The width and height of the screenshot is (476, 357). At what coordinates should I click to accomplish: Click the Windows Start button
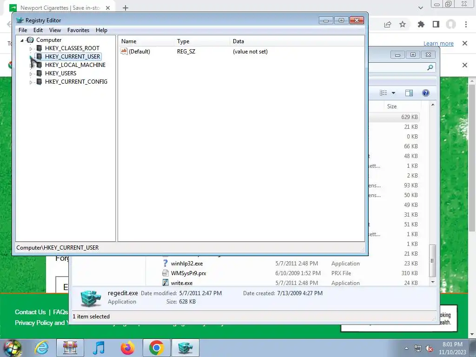pyautogui.click(x=12, y=348)
